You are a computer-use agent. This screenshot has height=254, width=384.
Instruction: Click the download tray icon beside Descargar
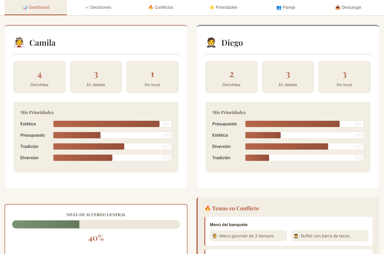coord(338,7)
